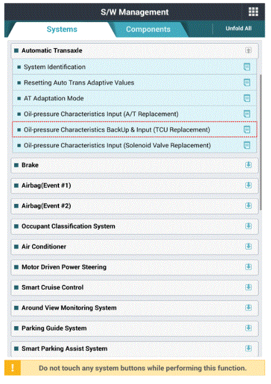The image size is (271, 384).
Task: Expand the Occupant Classification System arrow
Action: click(x=248, y=226)
